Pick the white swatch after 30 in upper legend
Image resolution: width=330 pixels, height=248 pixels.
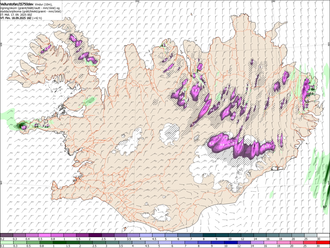pos(323,235)
